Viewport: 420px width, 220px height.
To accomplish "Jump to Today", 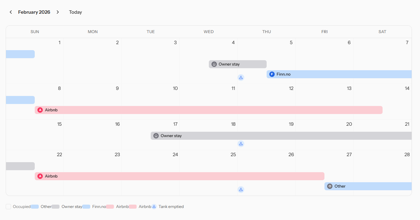I will tap(76, 12).
